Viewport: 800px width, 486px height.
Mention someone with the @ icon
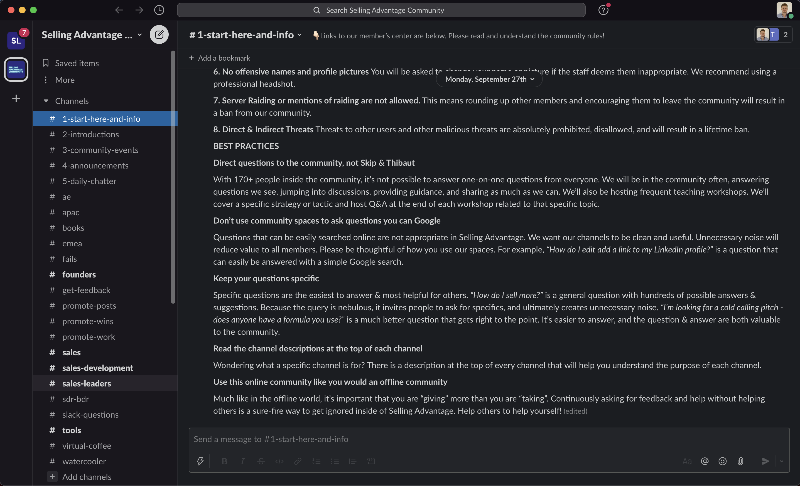[x=705, y=461]
